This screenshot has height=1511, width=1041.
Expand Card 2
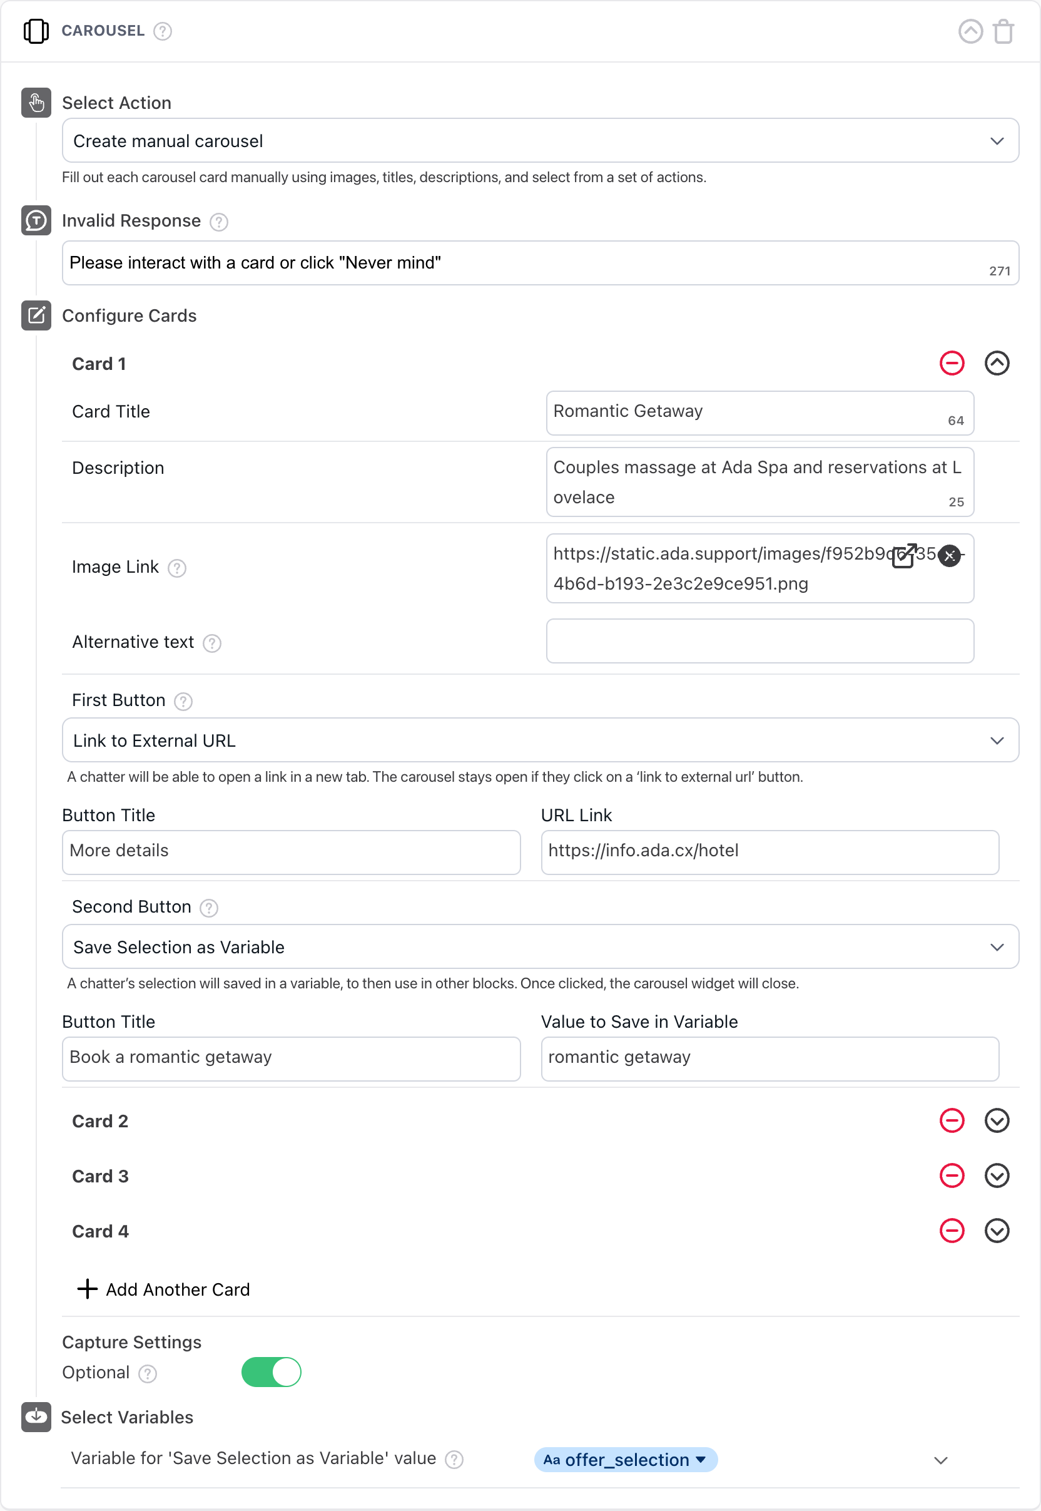pyautogui.click(x=997, y=1121)
